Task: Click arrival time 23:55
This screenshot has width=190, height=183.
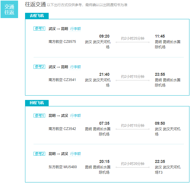Action: [x=160, y=74]
